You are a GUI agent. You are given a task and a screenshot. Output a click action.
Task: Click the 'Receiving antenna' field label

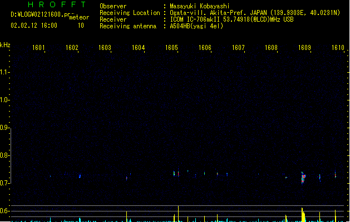[x=128, y=26]
